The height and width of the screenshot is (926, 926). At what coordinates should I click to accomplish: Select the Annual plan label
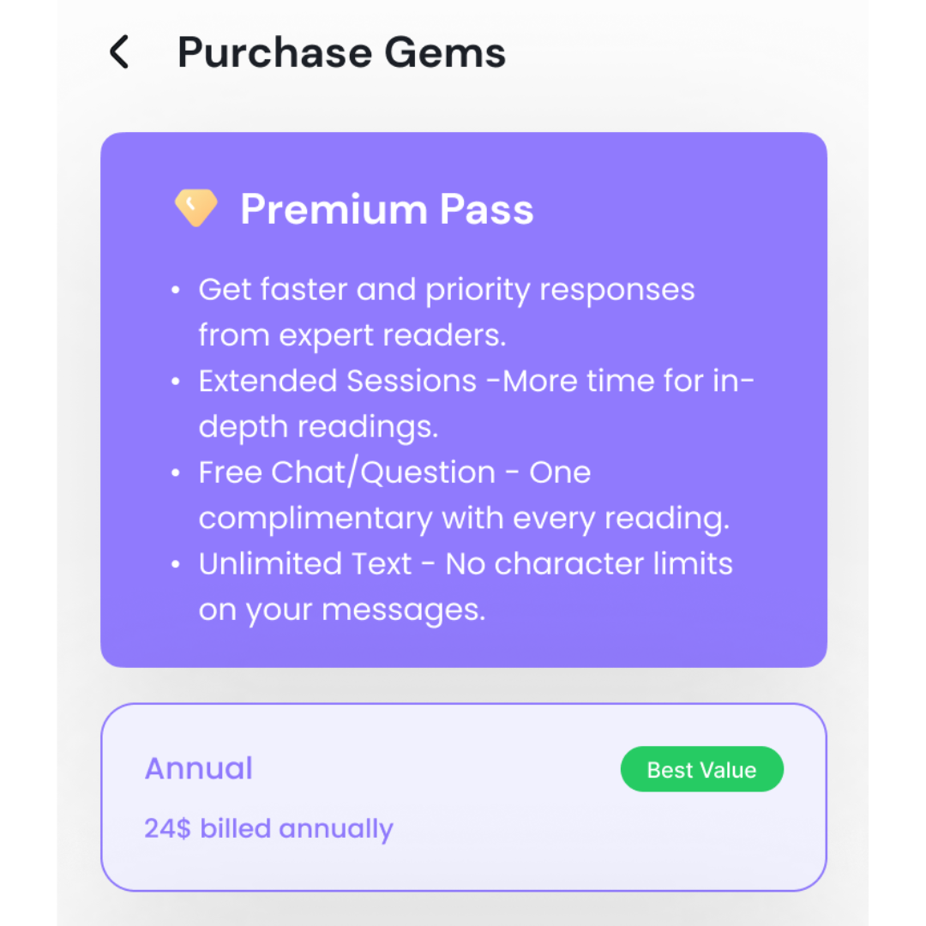(199, 768)
